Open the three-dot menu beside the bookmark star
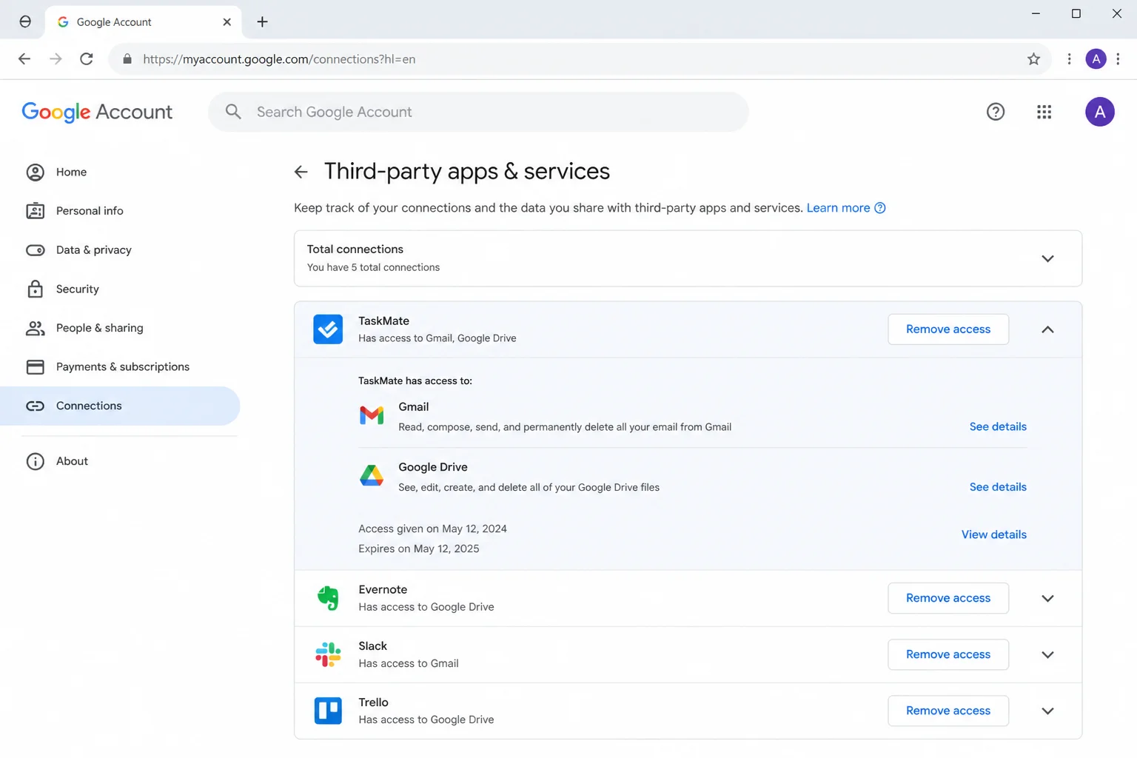 tap(1069, 59)
